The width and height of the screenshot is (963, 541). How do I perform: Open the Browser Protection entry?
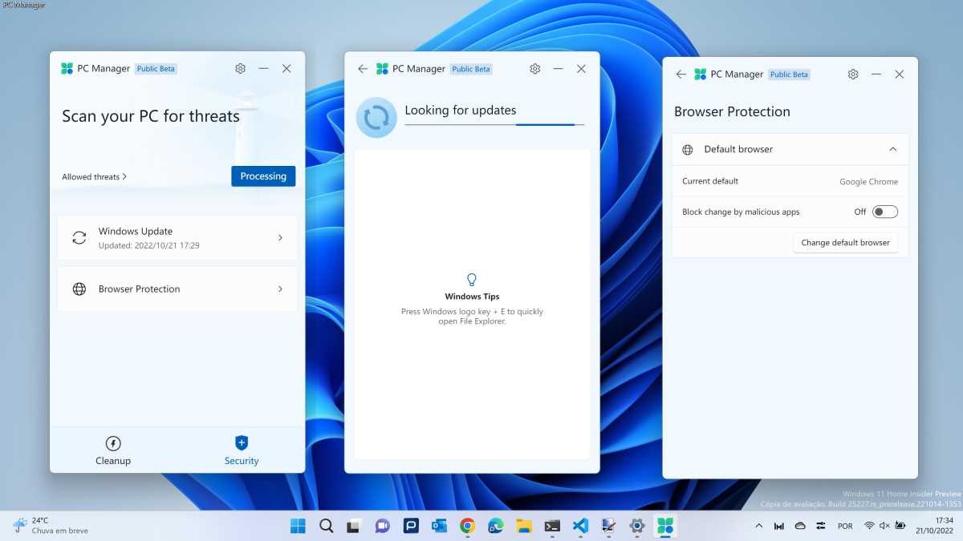click(177, 289)
